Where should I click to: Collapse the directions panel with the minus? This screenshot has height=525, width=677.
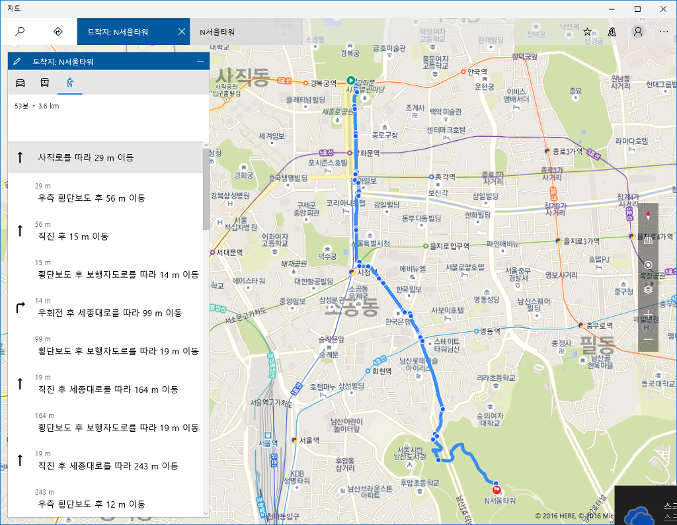click(x=199, y=61)
